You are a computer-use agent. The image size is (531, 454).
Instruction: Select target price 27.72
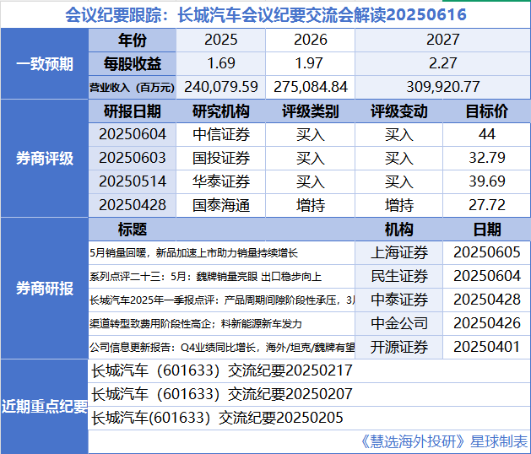click(x=486, y=205)
